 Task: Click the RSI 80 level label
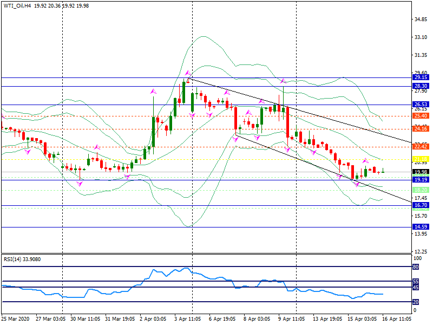pos(416,267)
